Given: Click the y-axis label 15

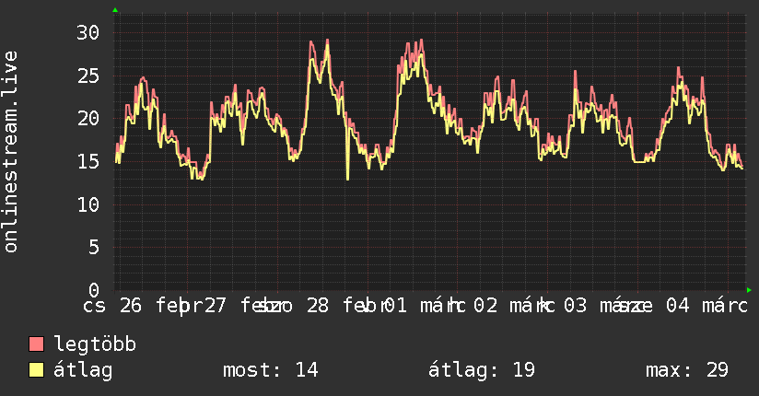Looking at the screenshot, I should pos(88,161).
